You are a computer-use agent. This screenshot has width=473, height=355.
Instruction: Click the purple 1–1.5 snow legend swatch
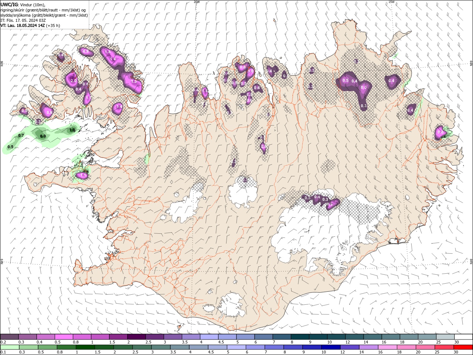(100, 337)
